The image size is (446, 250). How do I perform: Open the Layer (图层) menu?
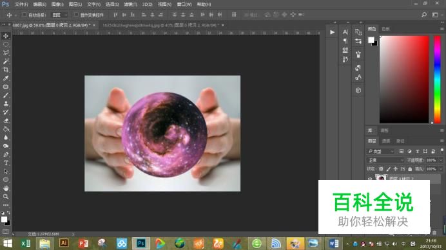click(x=75, y=4)
